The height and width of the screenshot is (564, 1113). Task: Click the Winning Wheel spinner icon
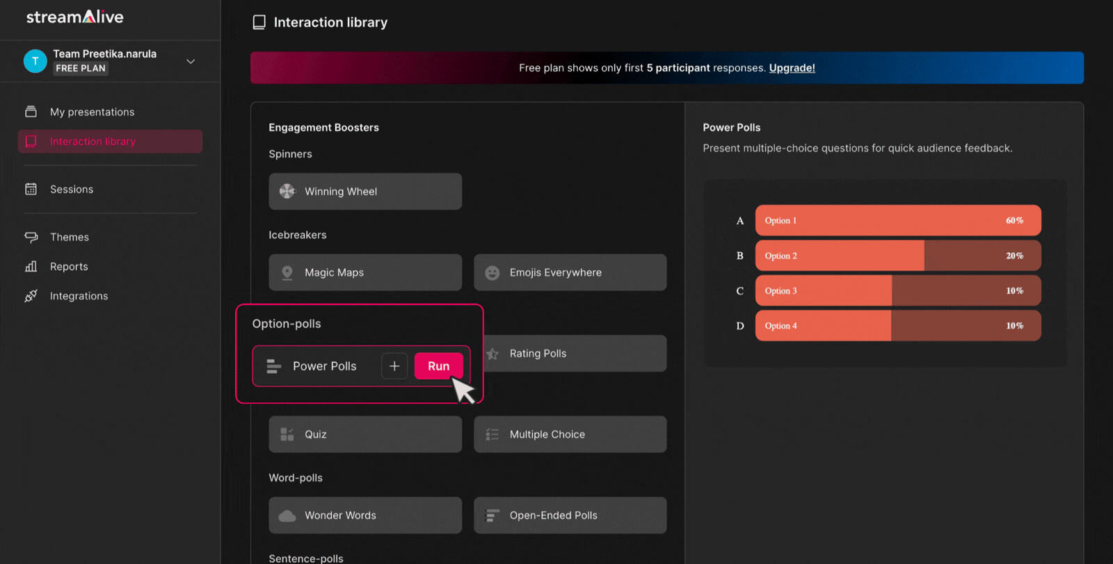(287, 191)
